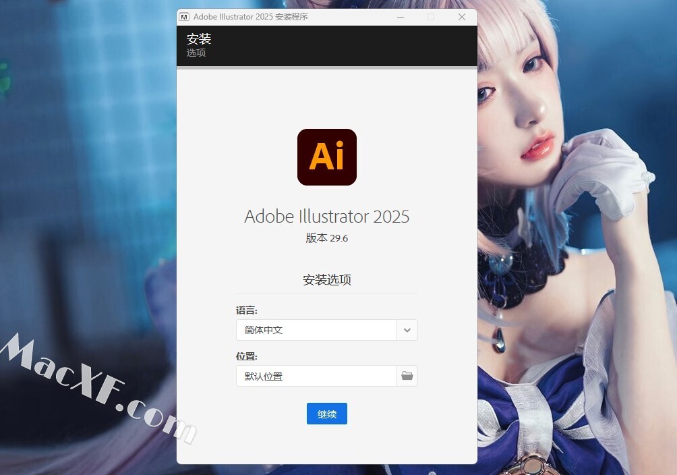Click the 默认位置 location field

click(316, 376)
